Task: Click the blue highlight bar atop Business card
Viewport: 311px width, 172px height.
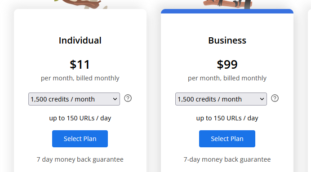Action: pos(227,11)
